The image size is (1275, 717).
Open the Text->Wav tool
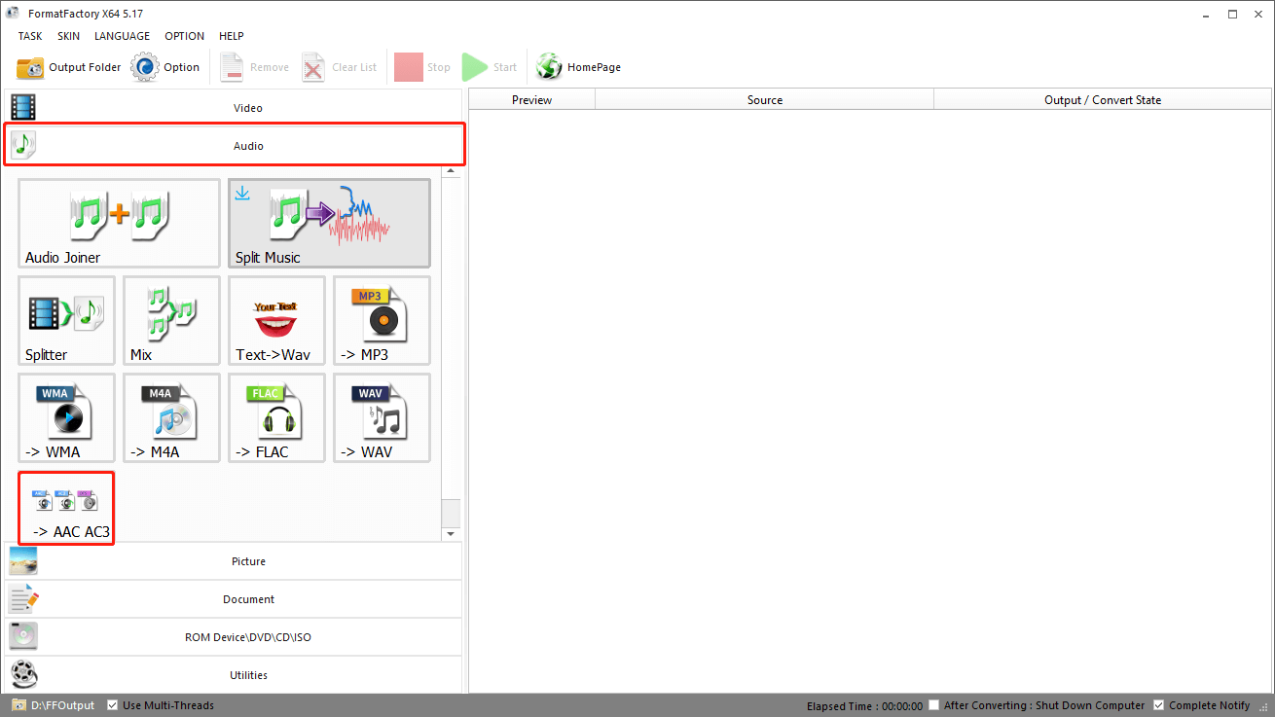[x=276, y=320]
